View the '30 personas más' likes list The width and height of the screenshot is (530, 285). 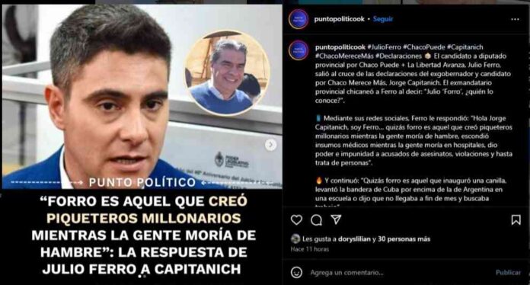(x=404, y=239)
